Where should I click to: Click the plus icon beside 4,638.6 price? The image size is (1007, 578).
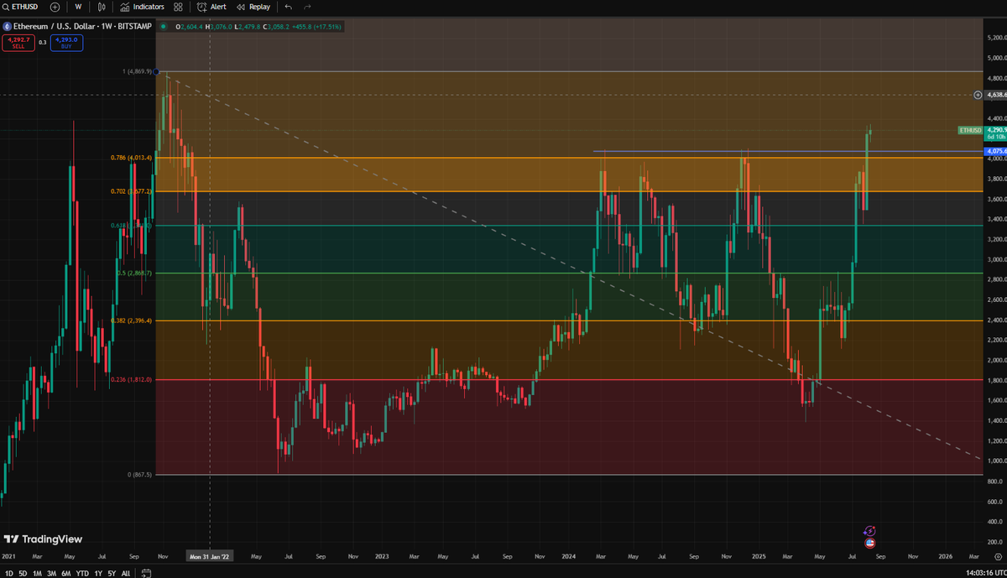click(x=978, y=95)
